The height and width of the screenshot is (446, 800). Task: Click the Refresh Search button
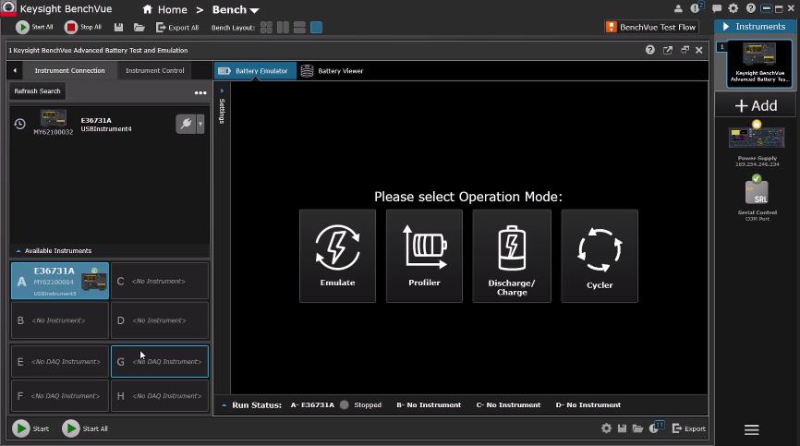(x=37, y=91)
